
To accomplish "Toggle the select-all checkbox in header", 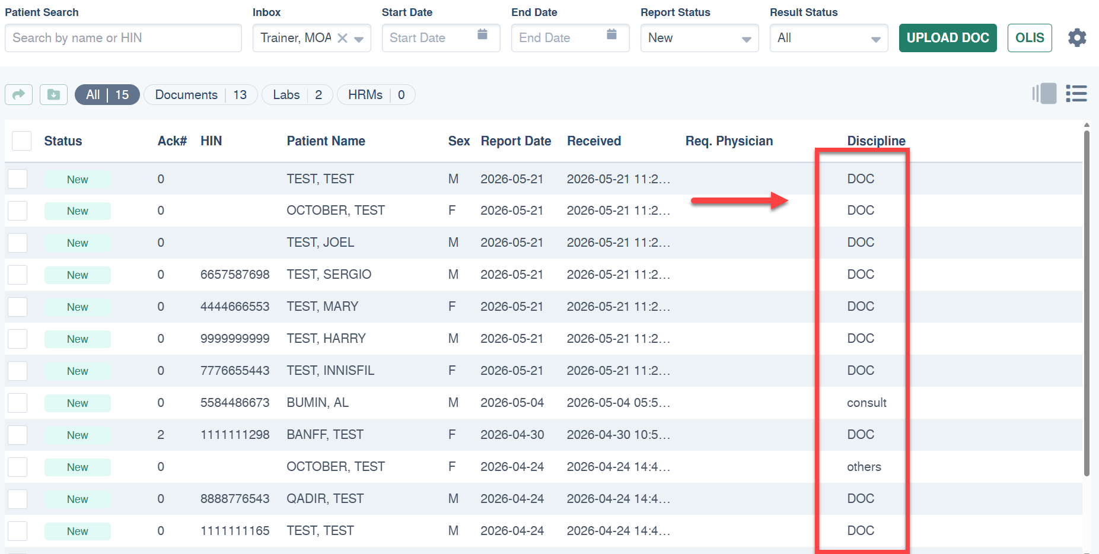I will tap(22, 141).
